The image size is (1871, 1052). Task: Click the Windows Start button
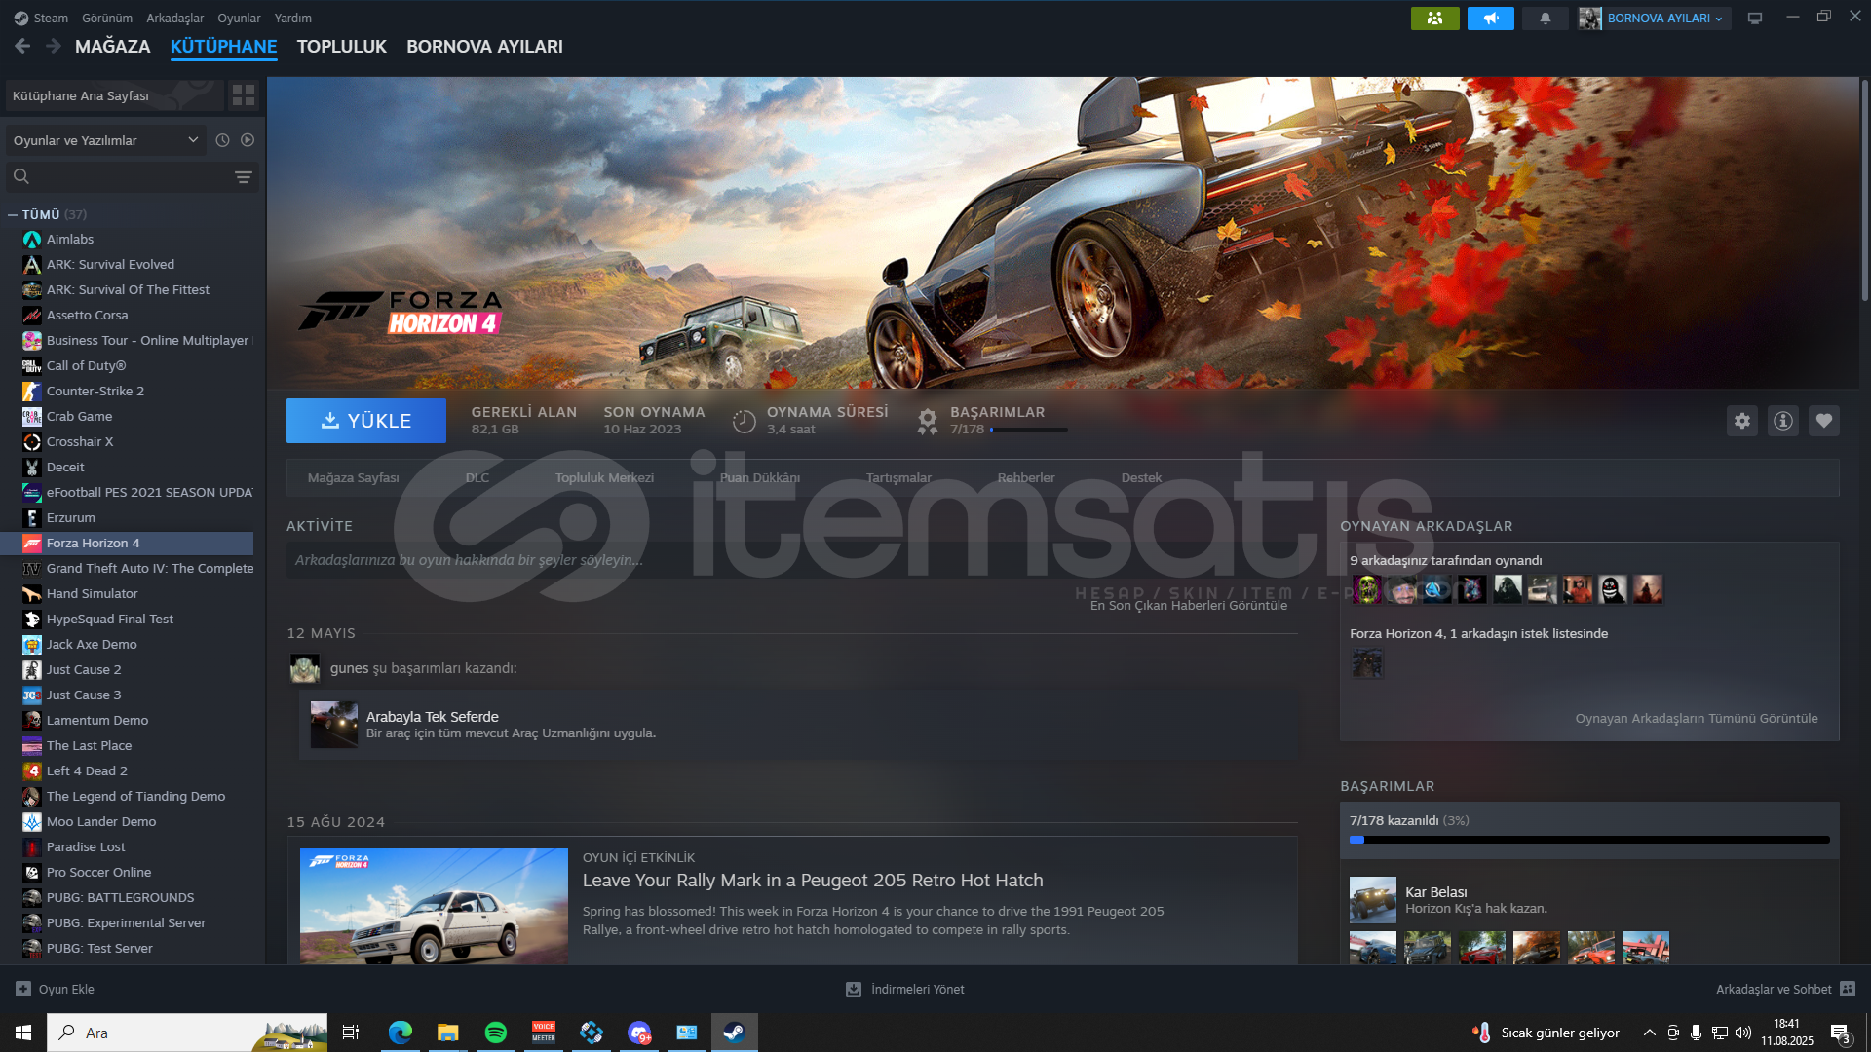(23, 1033)
